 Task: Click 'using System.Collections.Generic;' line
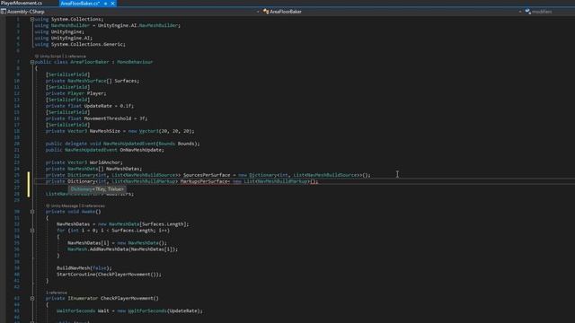pyautogui.click(x=80, y=44)
